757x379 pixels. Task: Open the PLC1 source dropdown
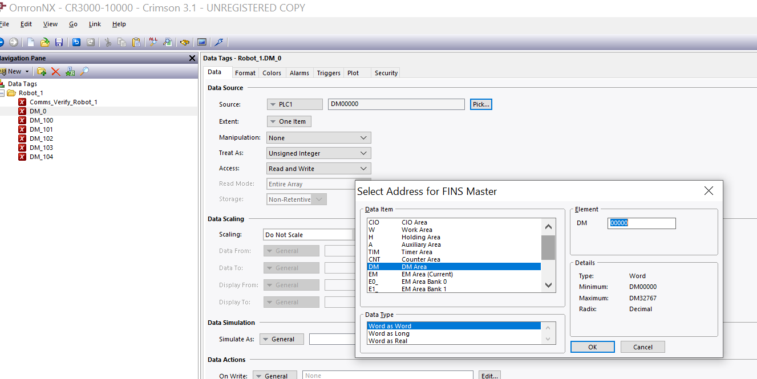point(295,104)
